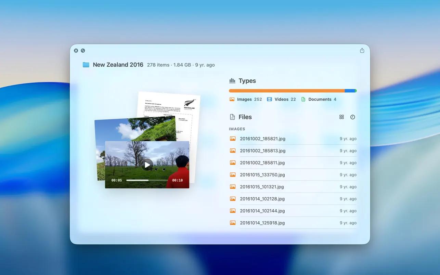Image resolution: width=440 pixels, height=275 pixels.
Task: Click the Files heading
Action: (245, 117)
